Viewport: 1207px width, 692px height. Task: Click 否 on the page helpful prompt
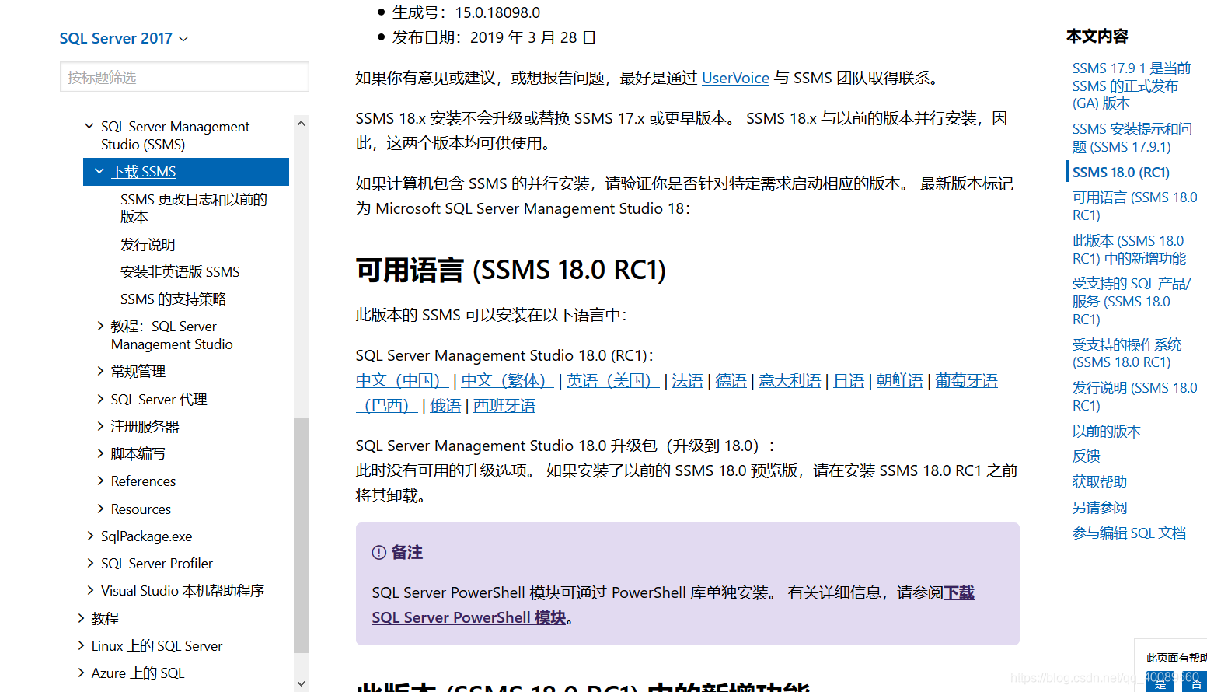tap(1195, 683)
